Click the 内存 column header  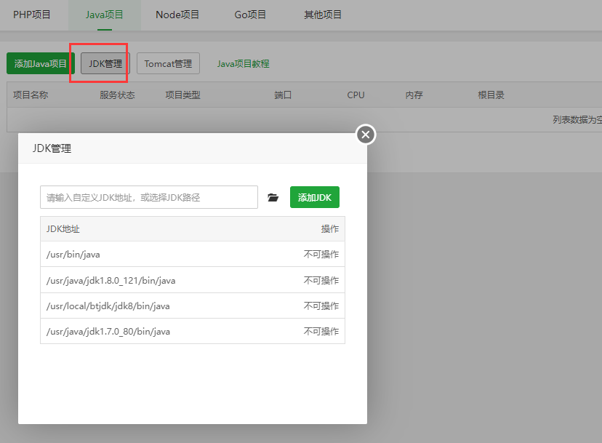coord(414,95)
